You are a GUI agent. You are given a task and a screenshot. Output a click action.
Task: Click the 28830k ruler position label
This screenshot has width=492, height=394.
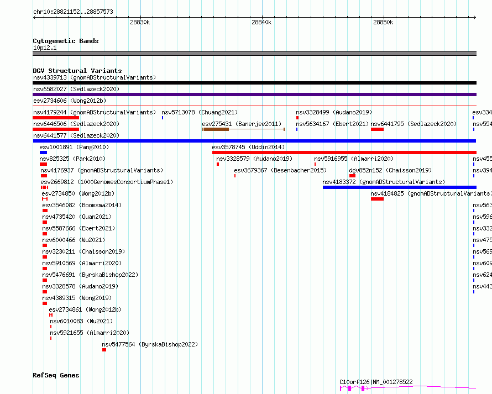(x=140, y=22)
